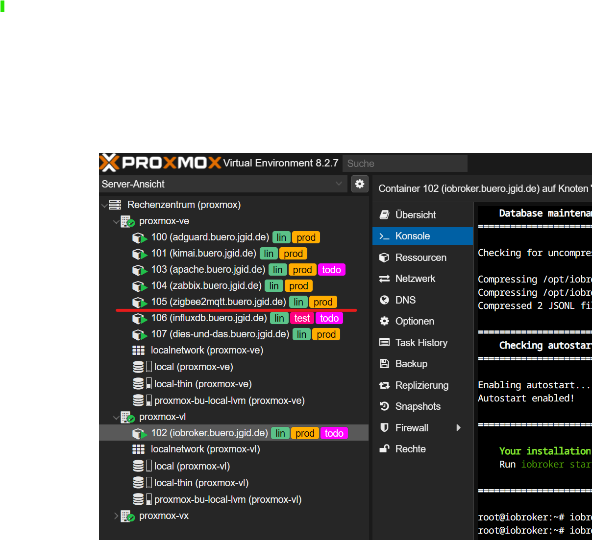The height and width of the screenshot is (540, 592).
Task: Click the Netzwerk arrows icon
Action: pos(385,279)
